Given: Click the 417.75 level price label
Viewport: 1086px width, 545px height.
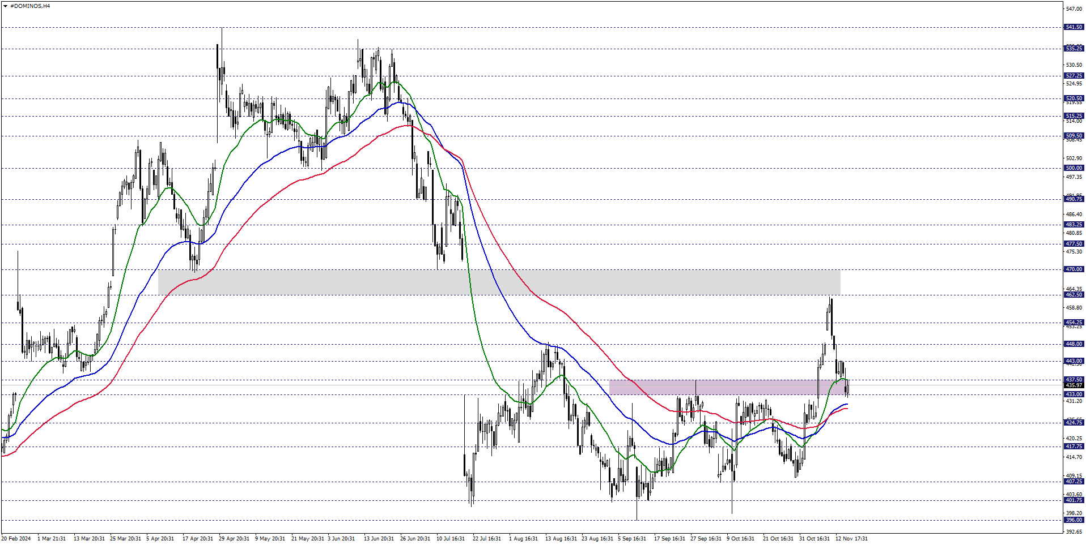Looking at the screenshot, I should [1074, 447].
